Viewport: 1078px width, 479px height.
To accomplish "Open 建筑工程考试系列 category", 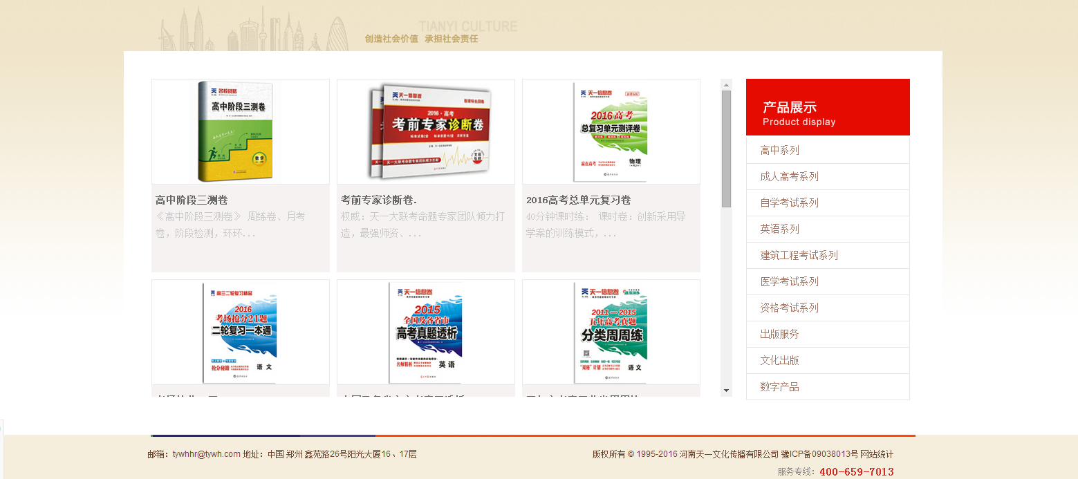I will click(799, 255).
